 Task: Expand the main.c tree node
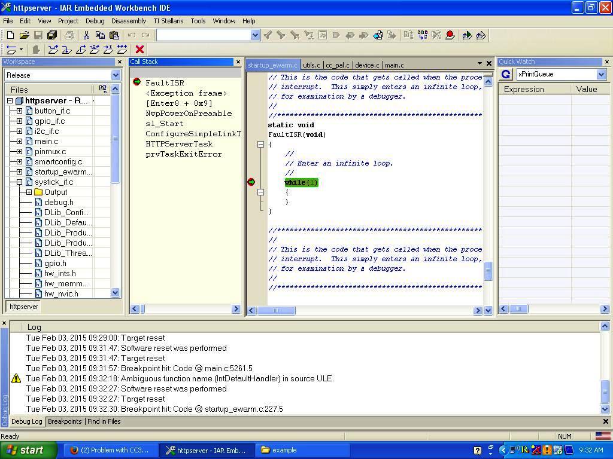coord(19,141)
